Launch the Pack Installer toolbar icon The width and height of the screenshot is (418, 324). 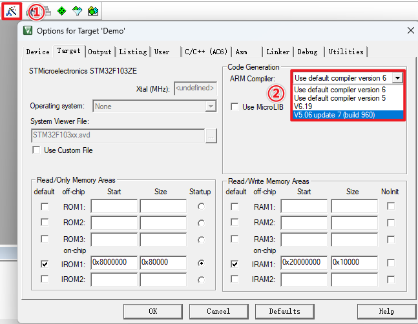point(93,11)
